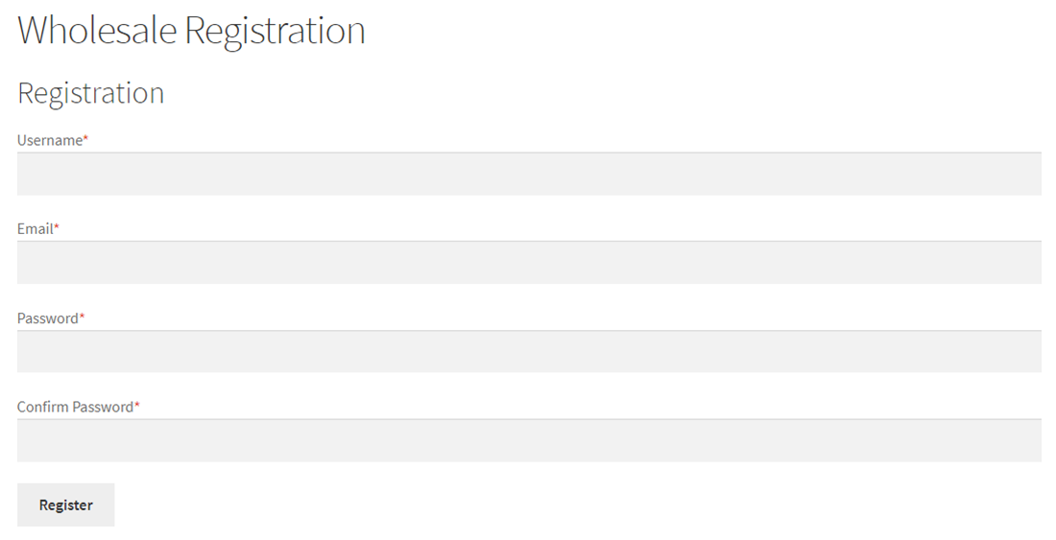Click the red asterisk beside Username
Screen dimensions: 1056x540
[85, 140]
